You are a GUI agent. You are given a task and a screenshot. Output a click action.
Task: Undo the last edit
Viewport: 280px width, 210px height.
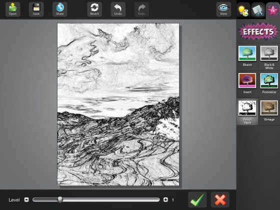pos(118,9)
